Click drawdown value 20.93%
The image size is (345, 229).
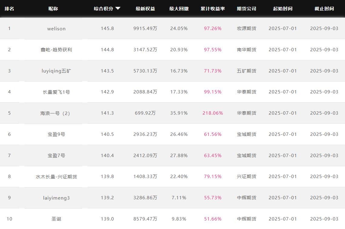[x=179, y=49]
